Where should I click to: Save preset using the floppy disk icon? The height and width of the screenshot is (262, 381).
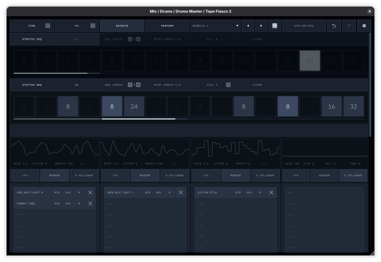274,26
